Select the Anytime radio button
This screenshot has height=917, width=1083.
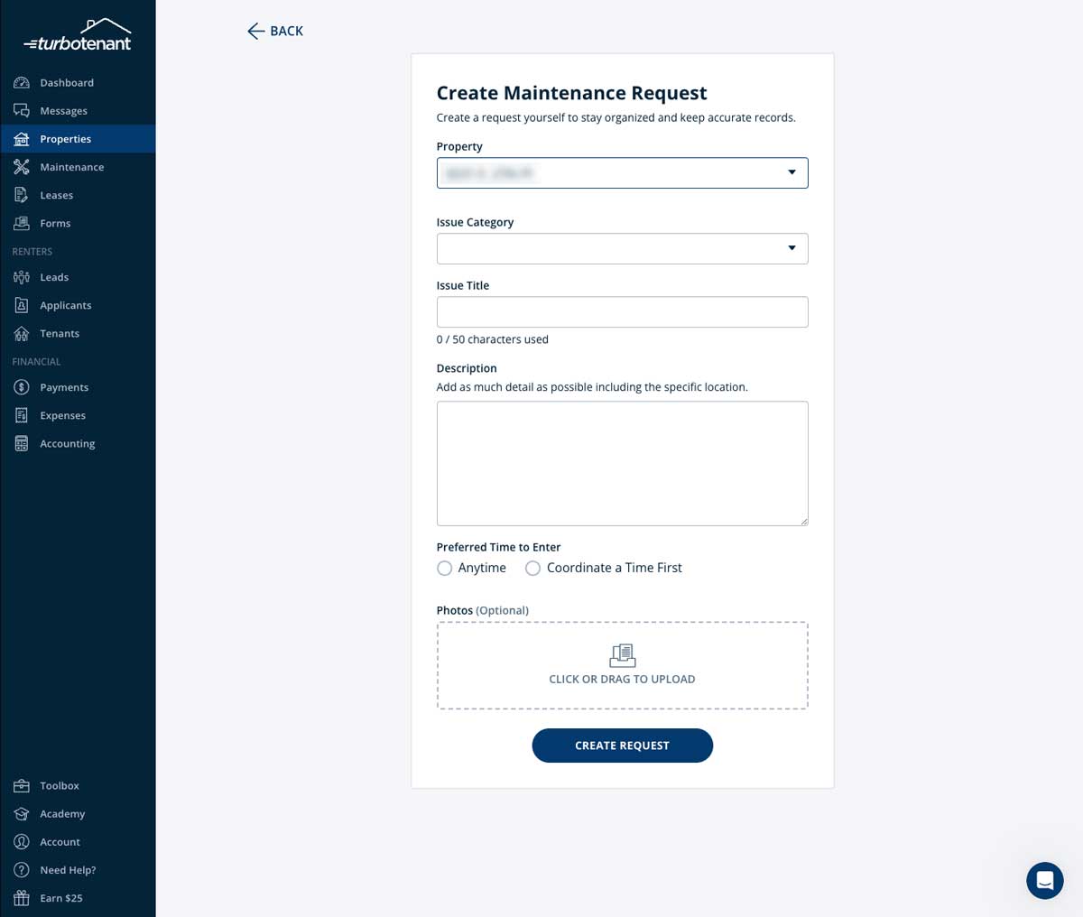[444, 568]
